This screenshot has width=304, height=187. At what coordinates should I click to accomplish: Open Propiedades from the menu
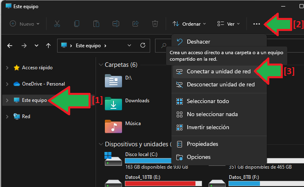(219, 144)
